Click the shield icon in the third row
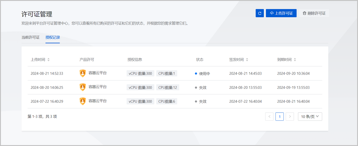The image size is (358, 146). 83,101
